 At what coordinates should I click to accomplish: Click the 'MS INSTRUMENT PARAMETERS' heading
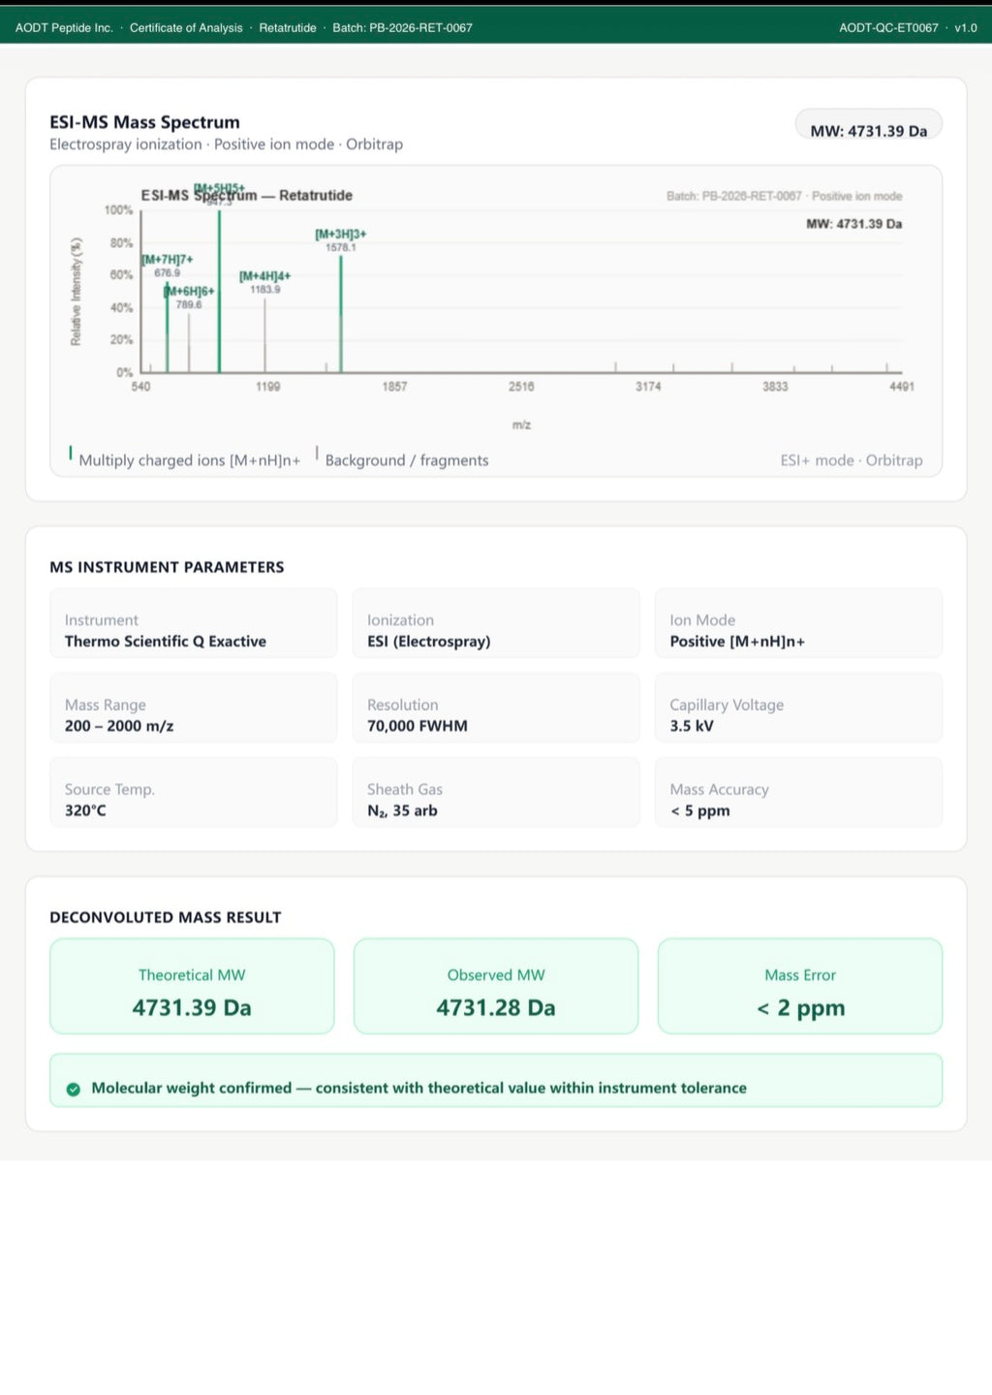pyautogui.click(x=167, y=567)
